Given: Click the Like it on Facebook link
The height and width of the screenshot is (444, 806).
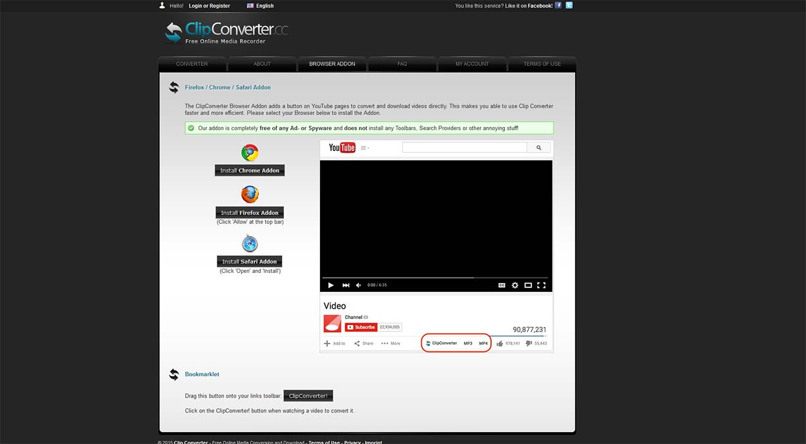Looking at the screenshot, I should (529, 6).
